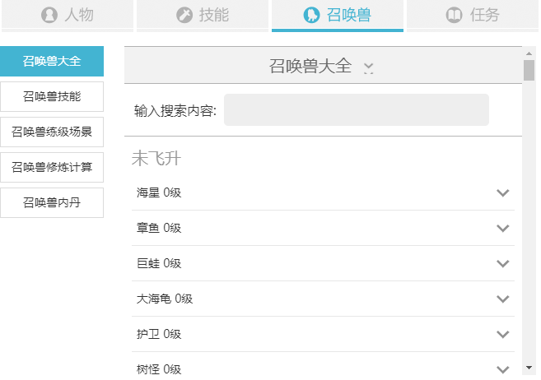Expand the 大海龟 0级 row chevron

pyautogui.click(x=503, y=299)
